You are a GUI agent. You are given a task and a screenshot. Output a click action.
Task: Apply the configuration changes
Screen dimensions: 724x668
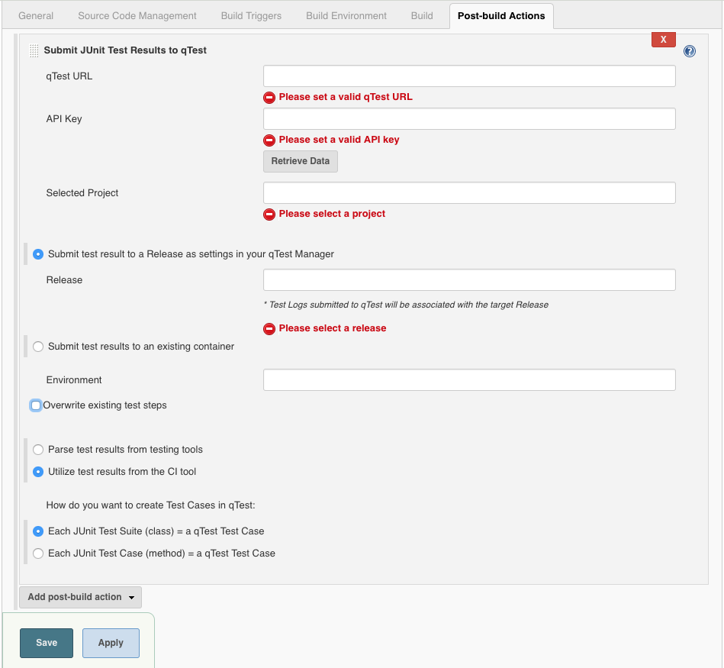tap(111, 643)
